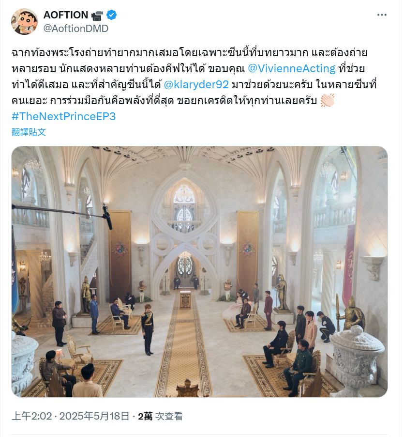Open the three-dot more options menu
The height and width of the screenshot is (437, 404).
pyautogui.click(x=382, y=15)
